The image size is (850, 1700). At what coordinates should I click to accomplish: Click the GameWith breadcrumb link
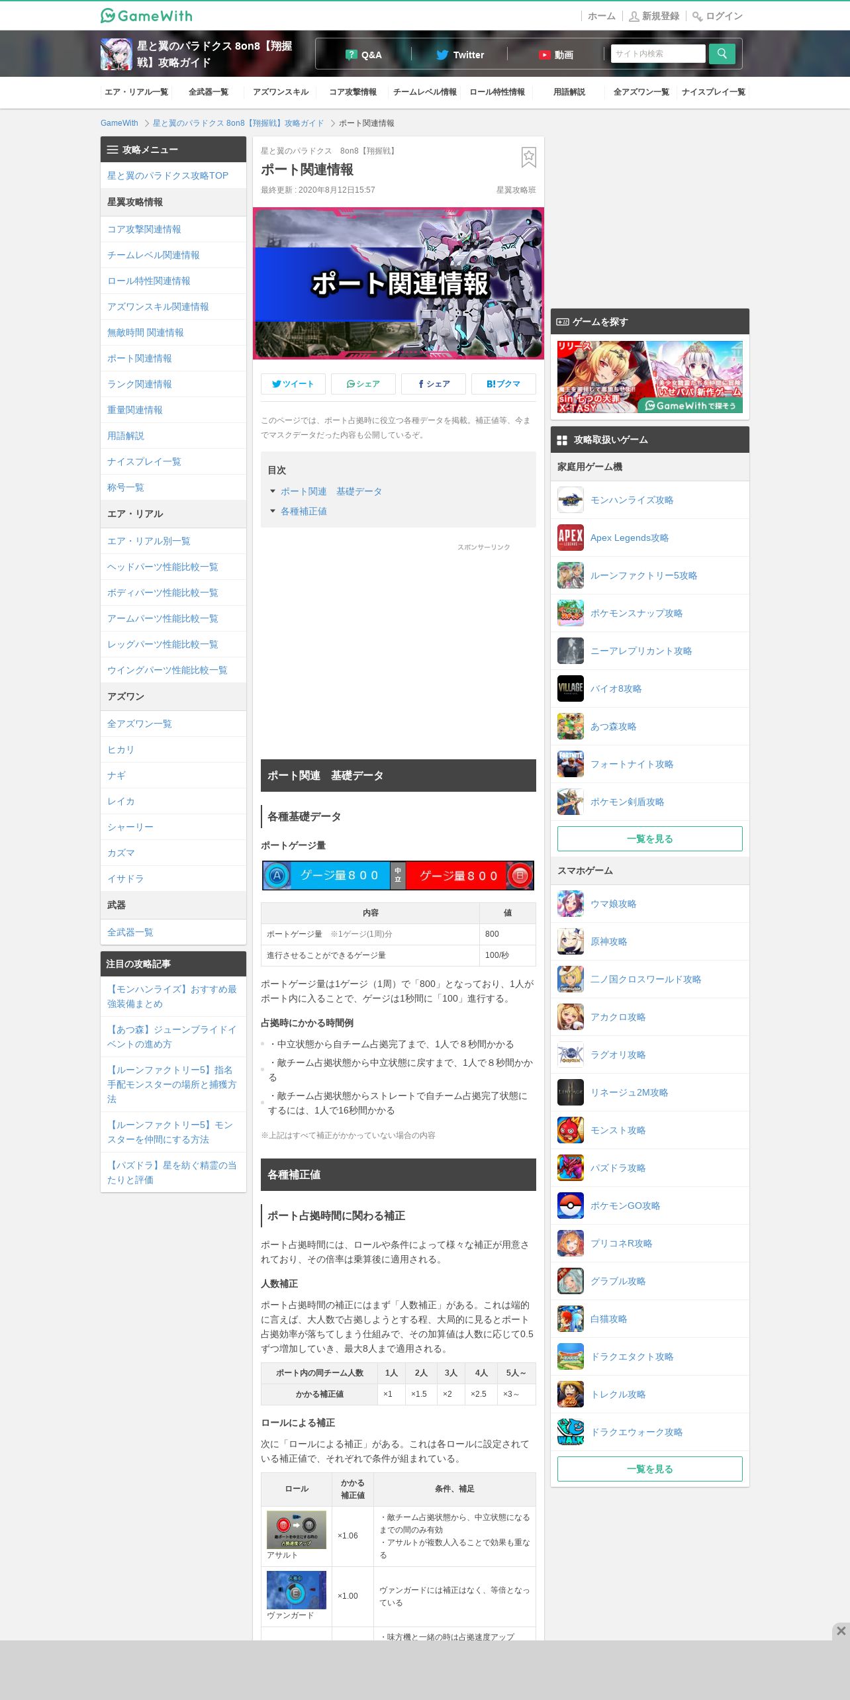click(119, 123)
